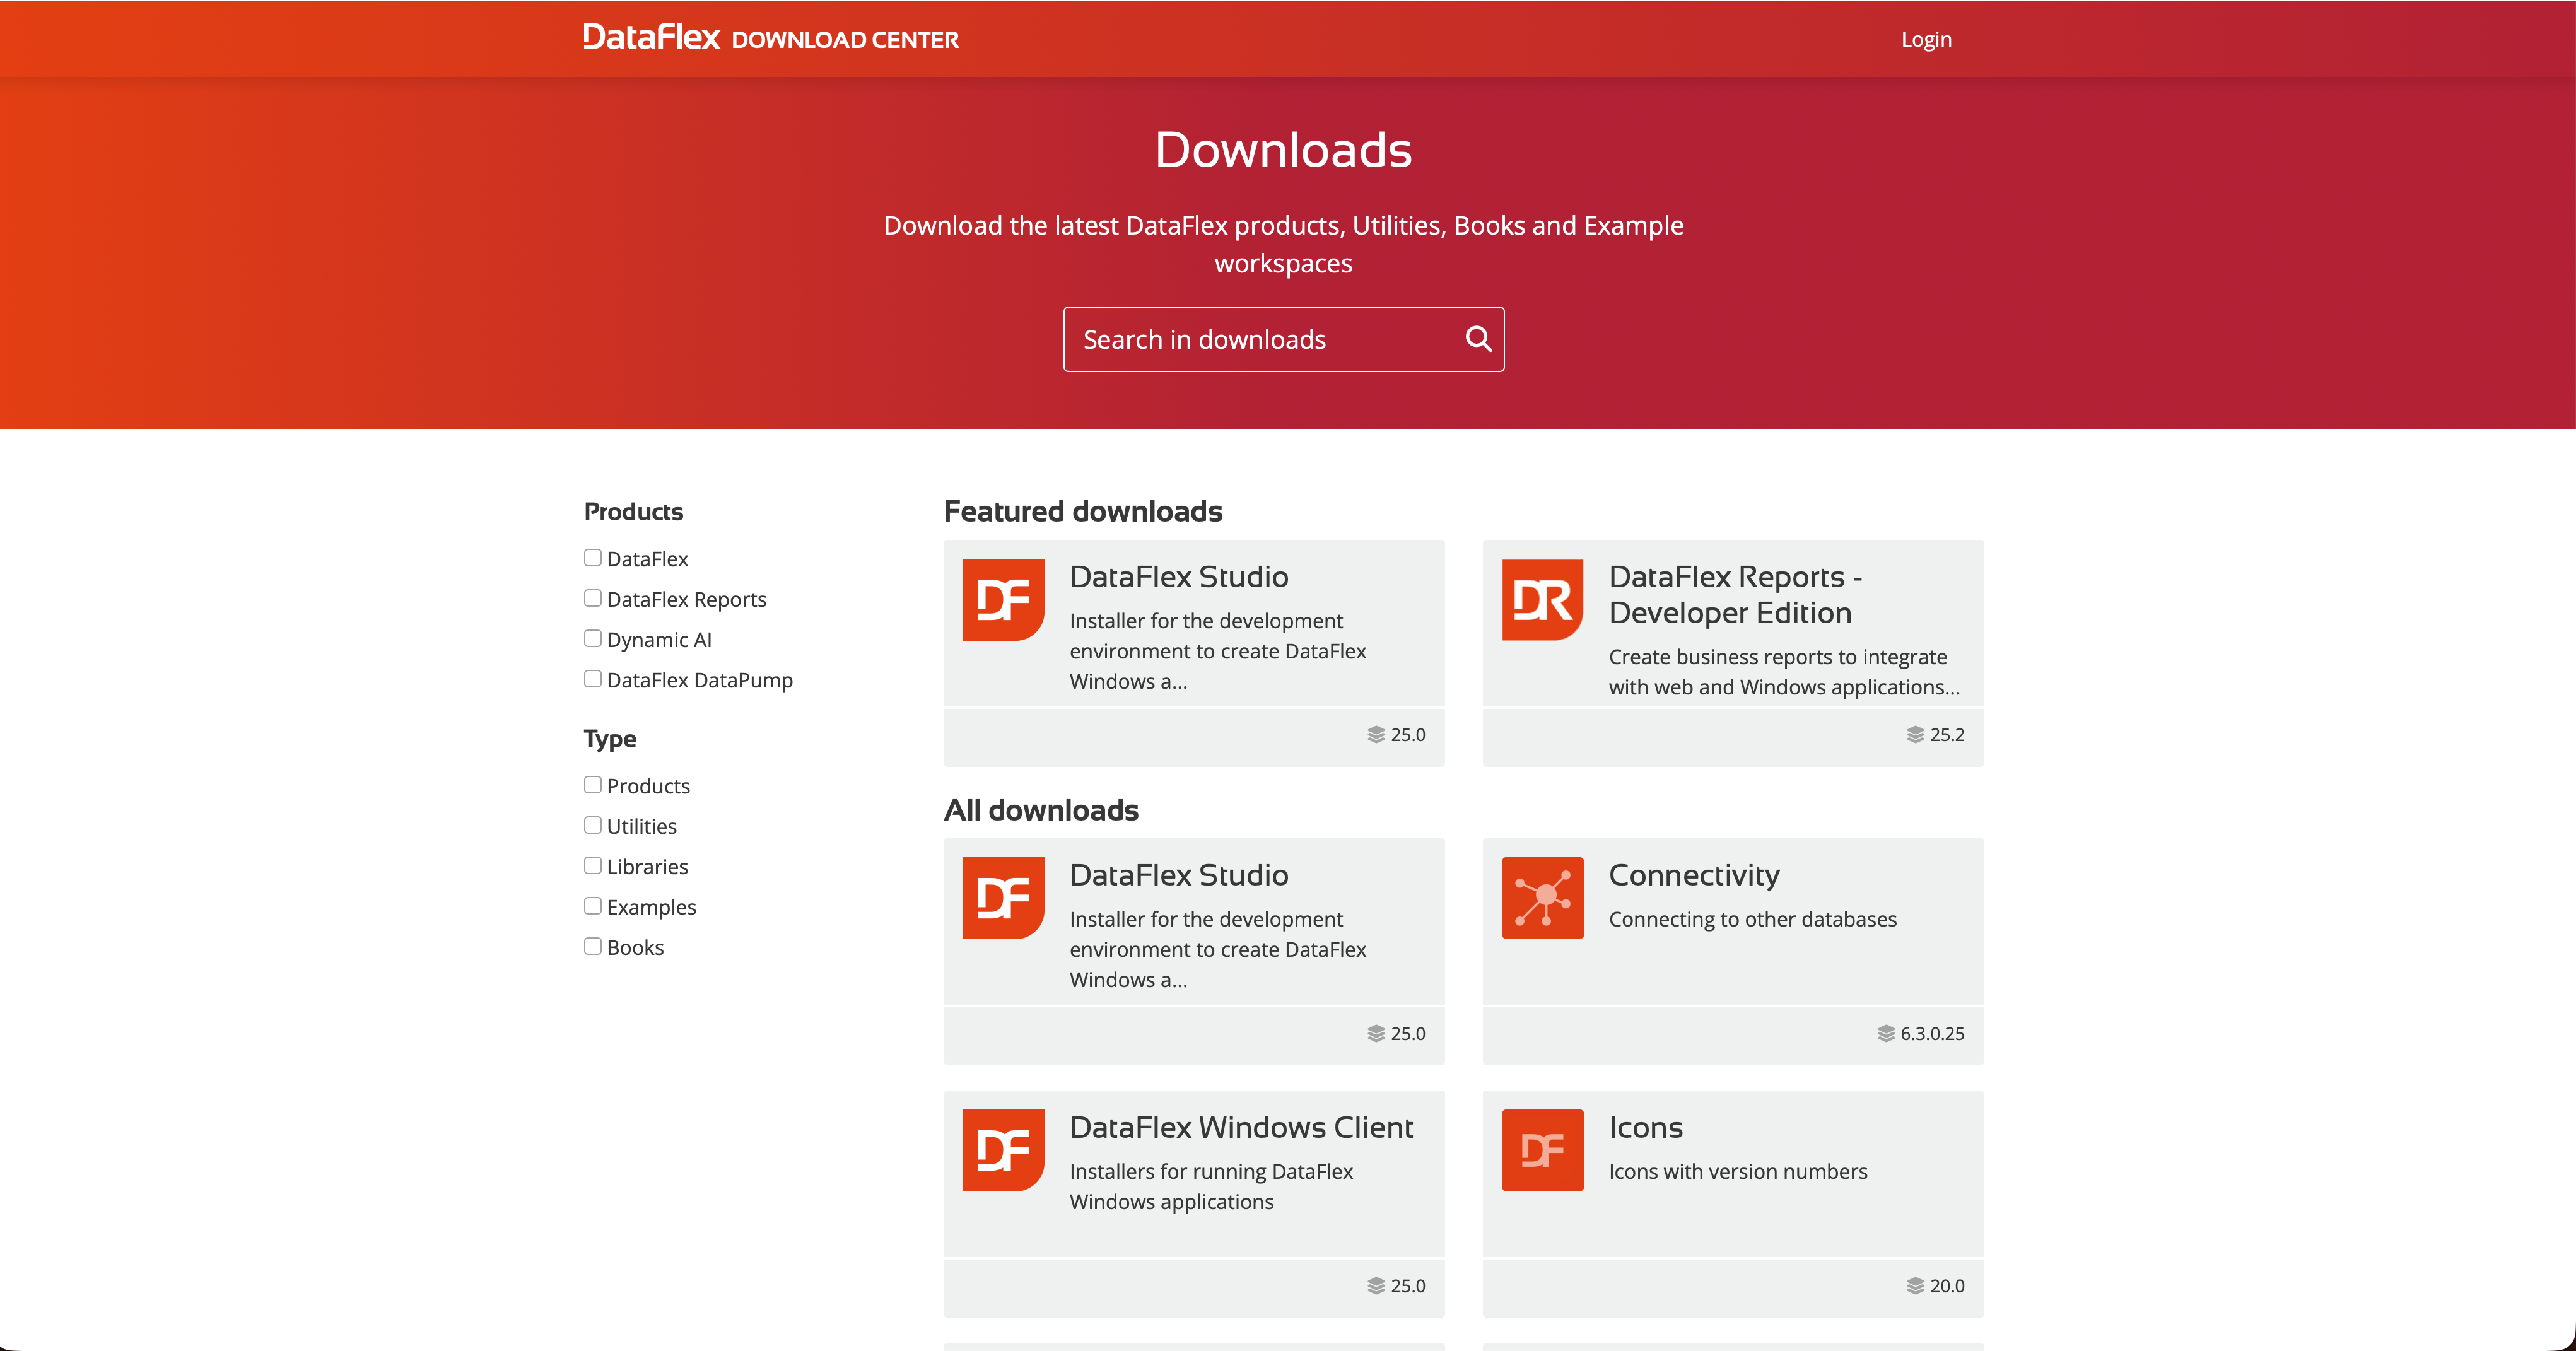The image size is (2576, 1351).
Task: Click the 'Featured downloads' heading
Action: (x=1083, y=512)
